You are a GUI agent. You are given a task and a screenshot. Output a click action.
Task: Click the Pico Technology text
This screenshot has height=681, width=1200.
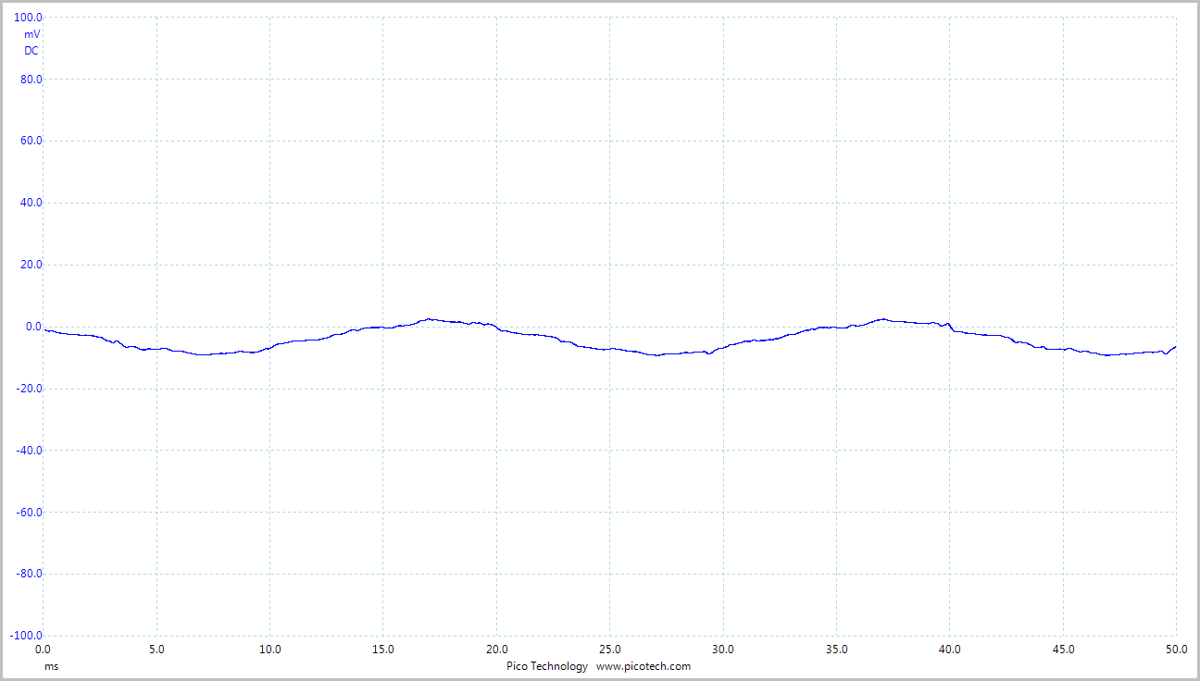546,666
